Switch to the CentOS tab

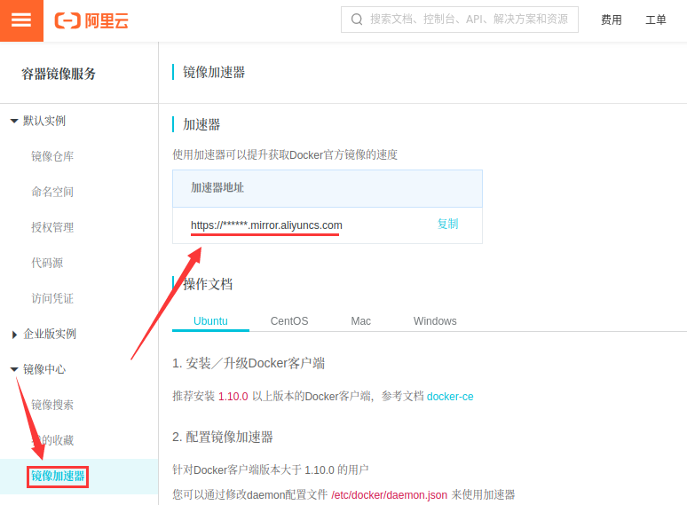[x=289, y=320]
